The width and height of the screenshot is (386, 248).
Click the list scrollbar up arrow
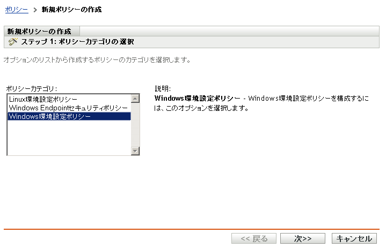coord(135,99)
